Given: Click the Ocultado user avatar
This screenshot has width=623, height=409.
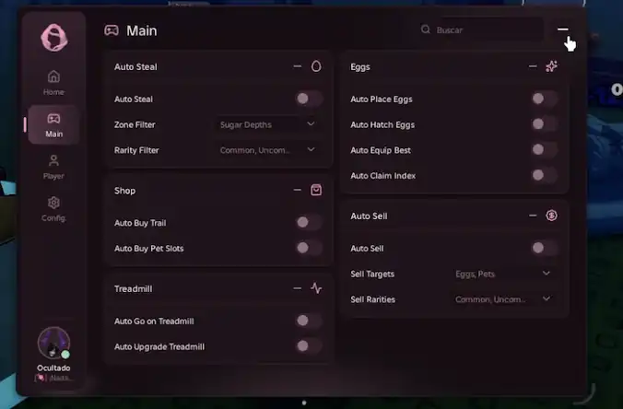Looking at the screenshot, I should pyautogui.click(x=53, y=343).
